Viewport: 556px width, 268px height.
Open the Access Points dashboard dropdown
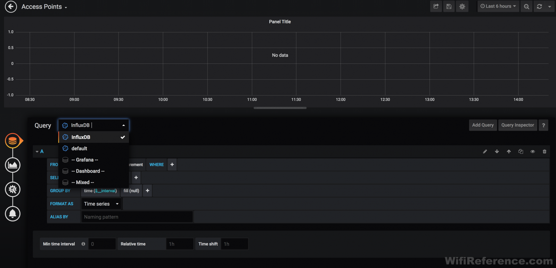(x=44, y=7)
